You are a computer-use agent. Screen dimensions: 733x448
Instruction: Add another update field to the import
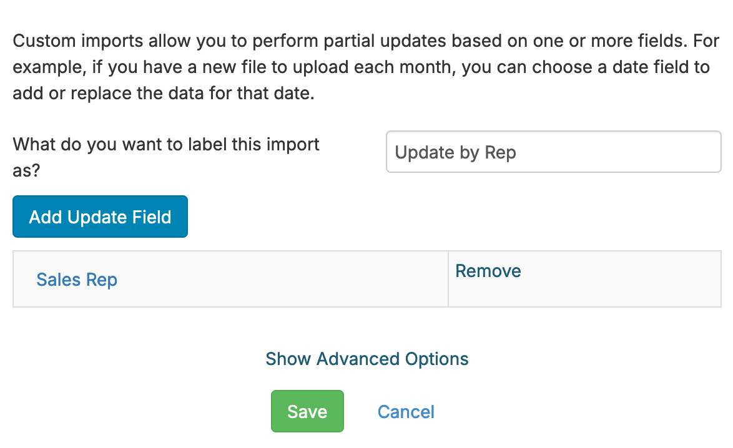point(100,217)
